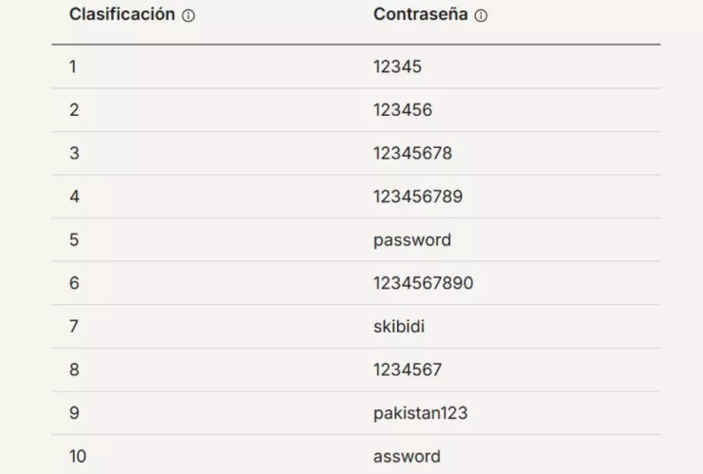
Task: Click the Contraseña column header
Action: coord(421,15)
